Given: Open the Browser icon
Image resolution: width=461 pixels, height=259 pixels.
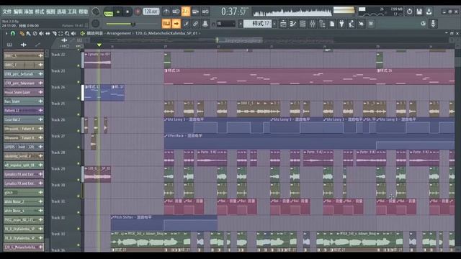Looking at the screenshot, I should [x=322, y=24].
